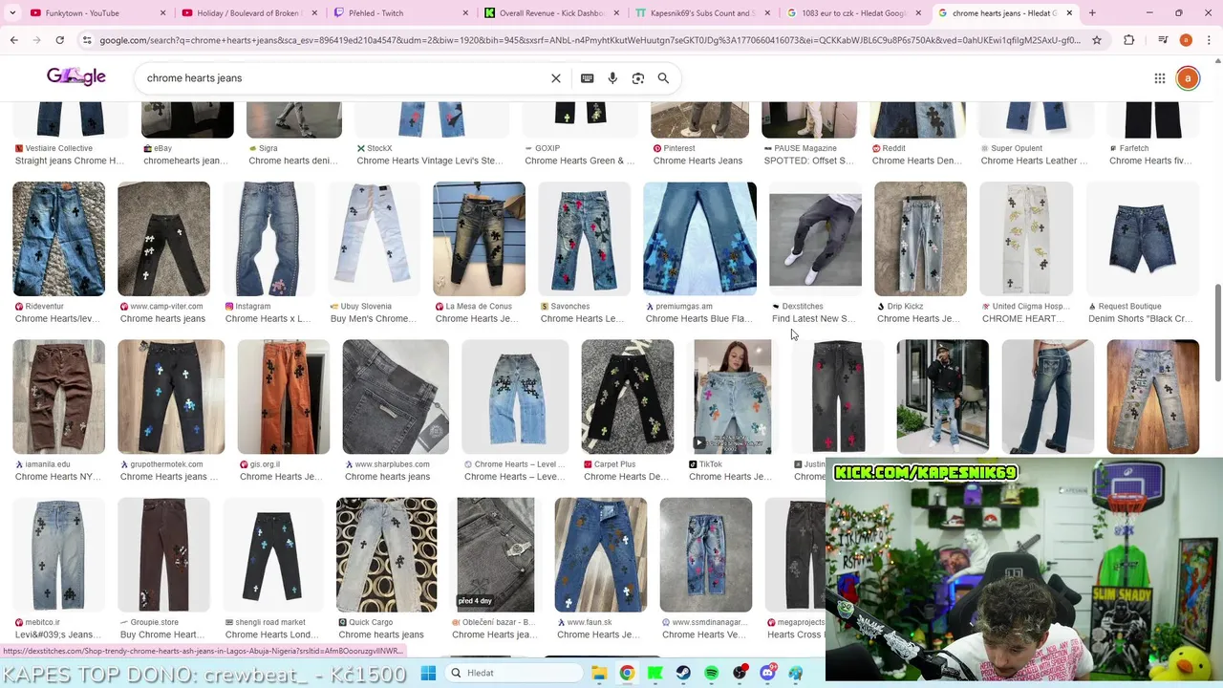Click the Chrome address bar URL
1223x688 pixels.
tap(590, 40)
